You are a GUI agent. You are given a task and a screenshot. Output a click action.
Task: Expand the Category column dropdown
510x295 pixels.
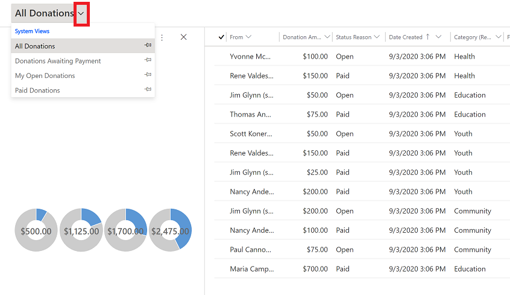[x=499, y=37]
